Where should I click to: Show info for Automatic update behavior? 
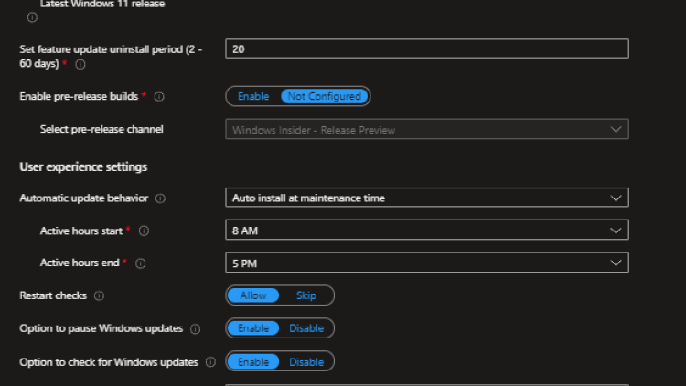(160, 198)
